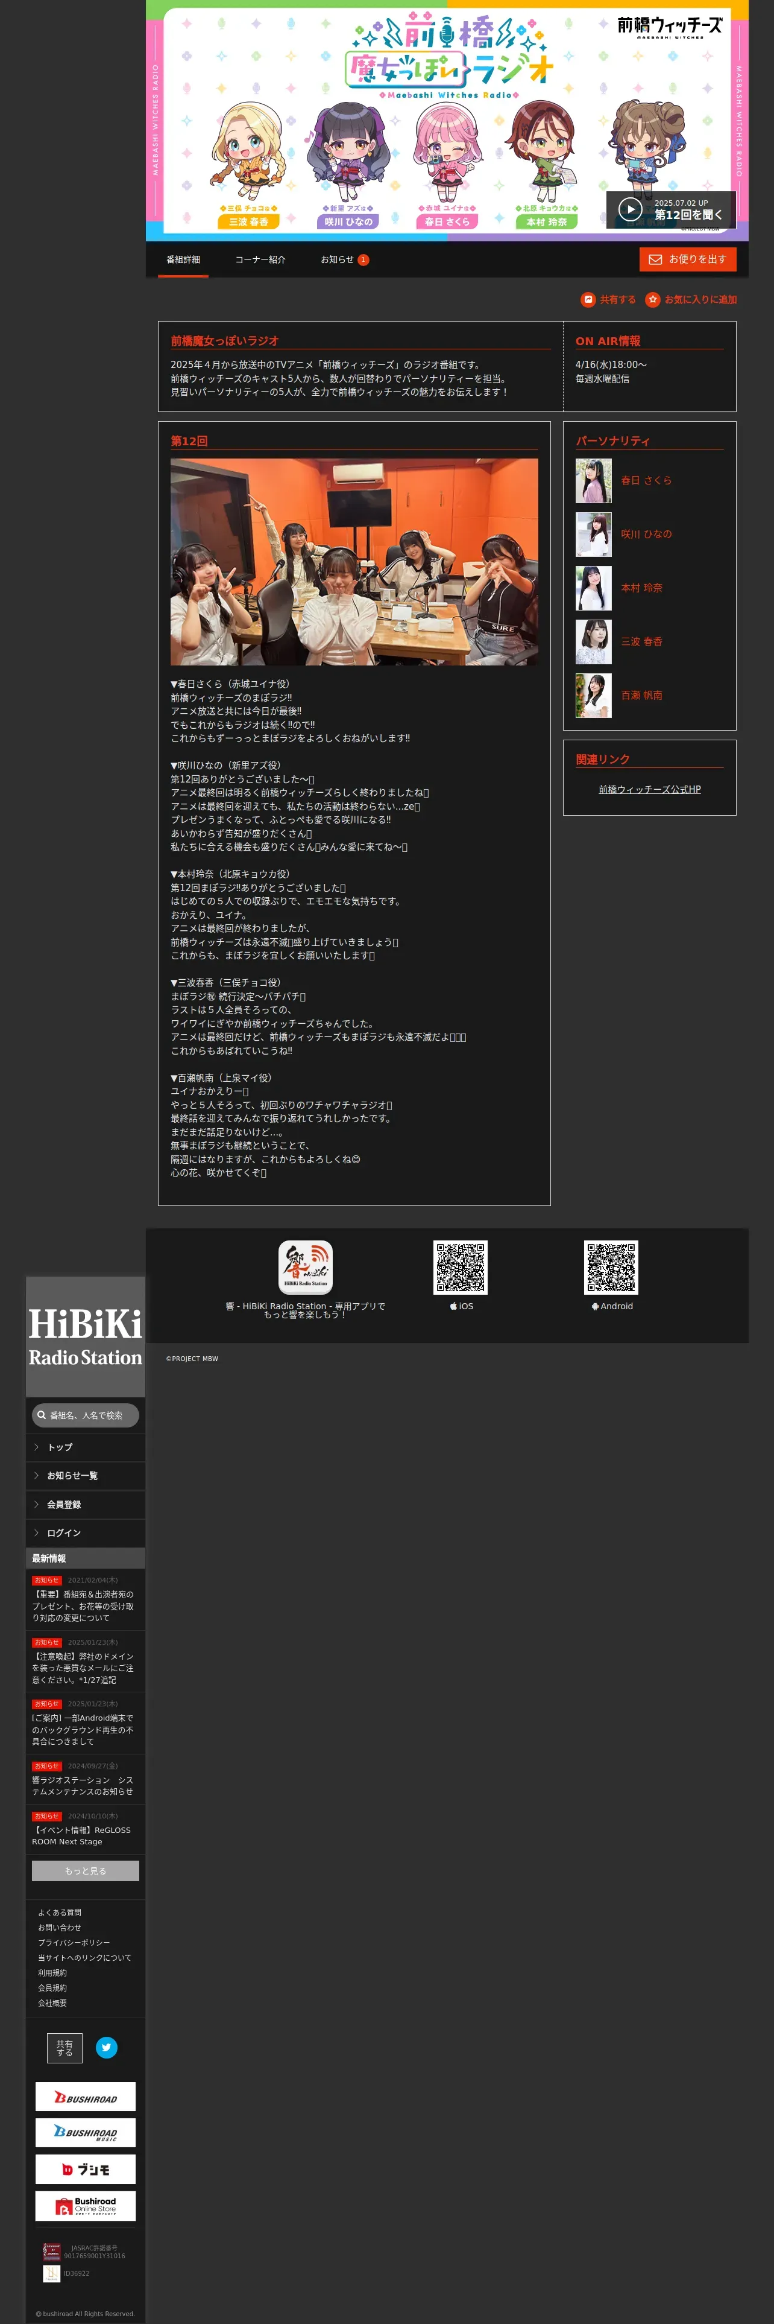774x2324 pixels.
Task: Open the よくある質問 footer link
Action: coord(60,1913)
